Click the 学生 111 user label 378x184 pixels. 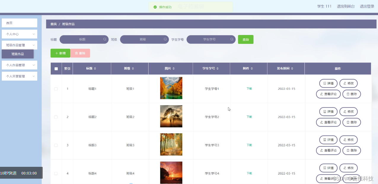[324, 6]
